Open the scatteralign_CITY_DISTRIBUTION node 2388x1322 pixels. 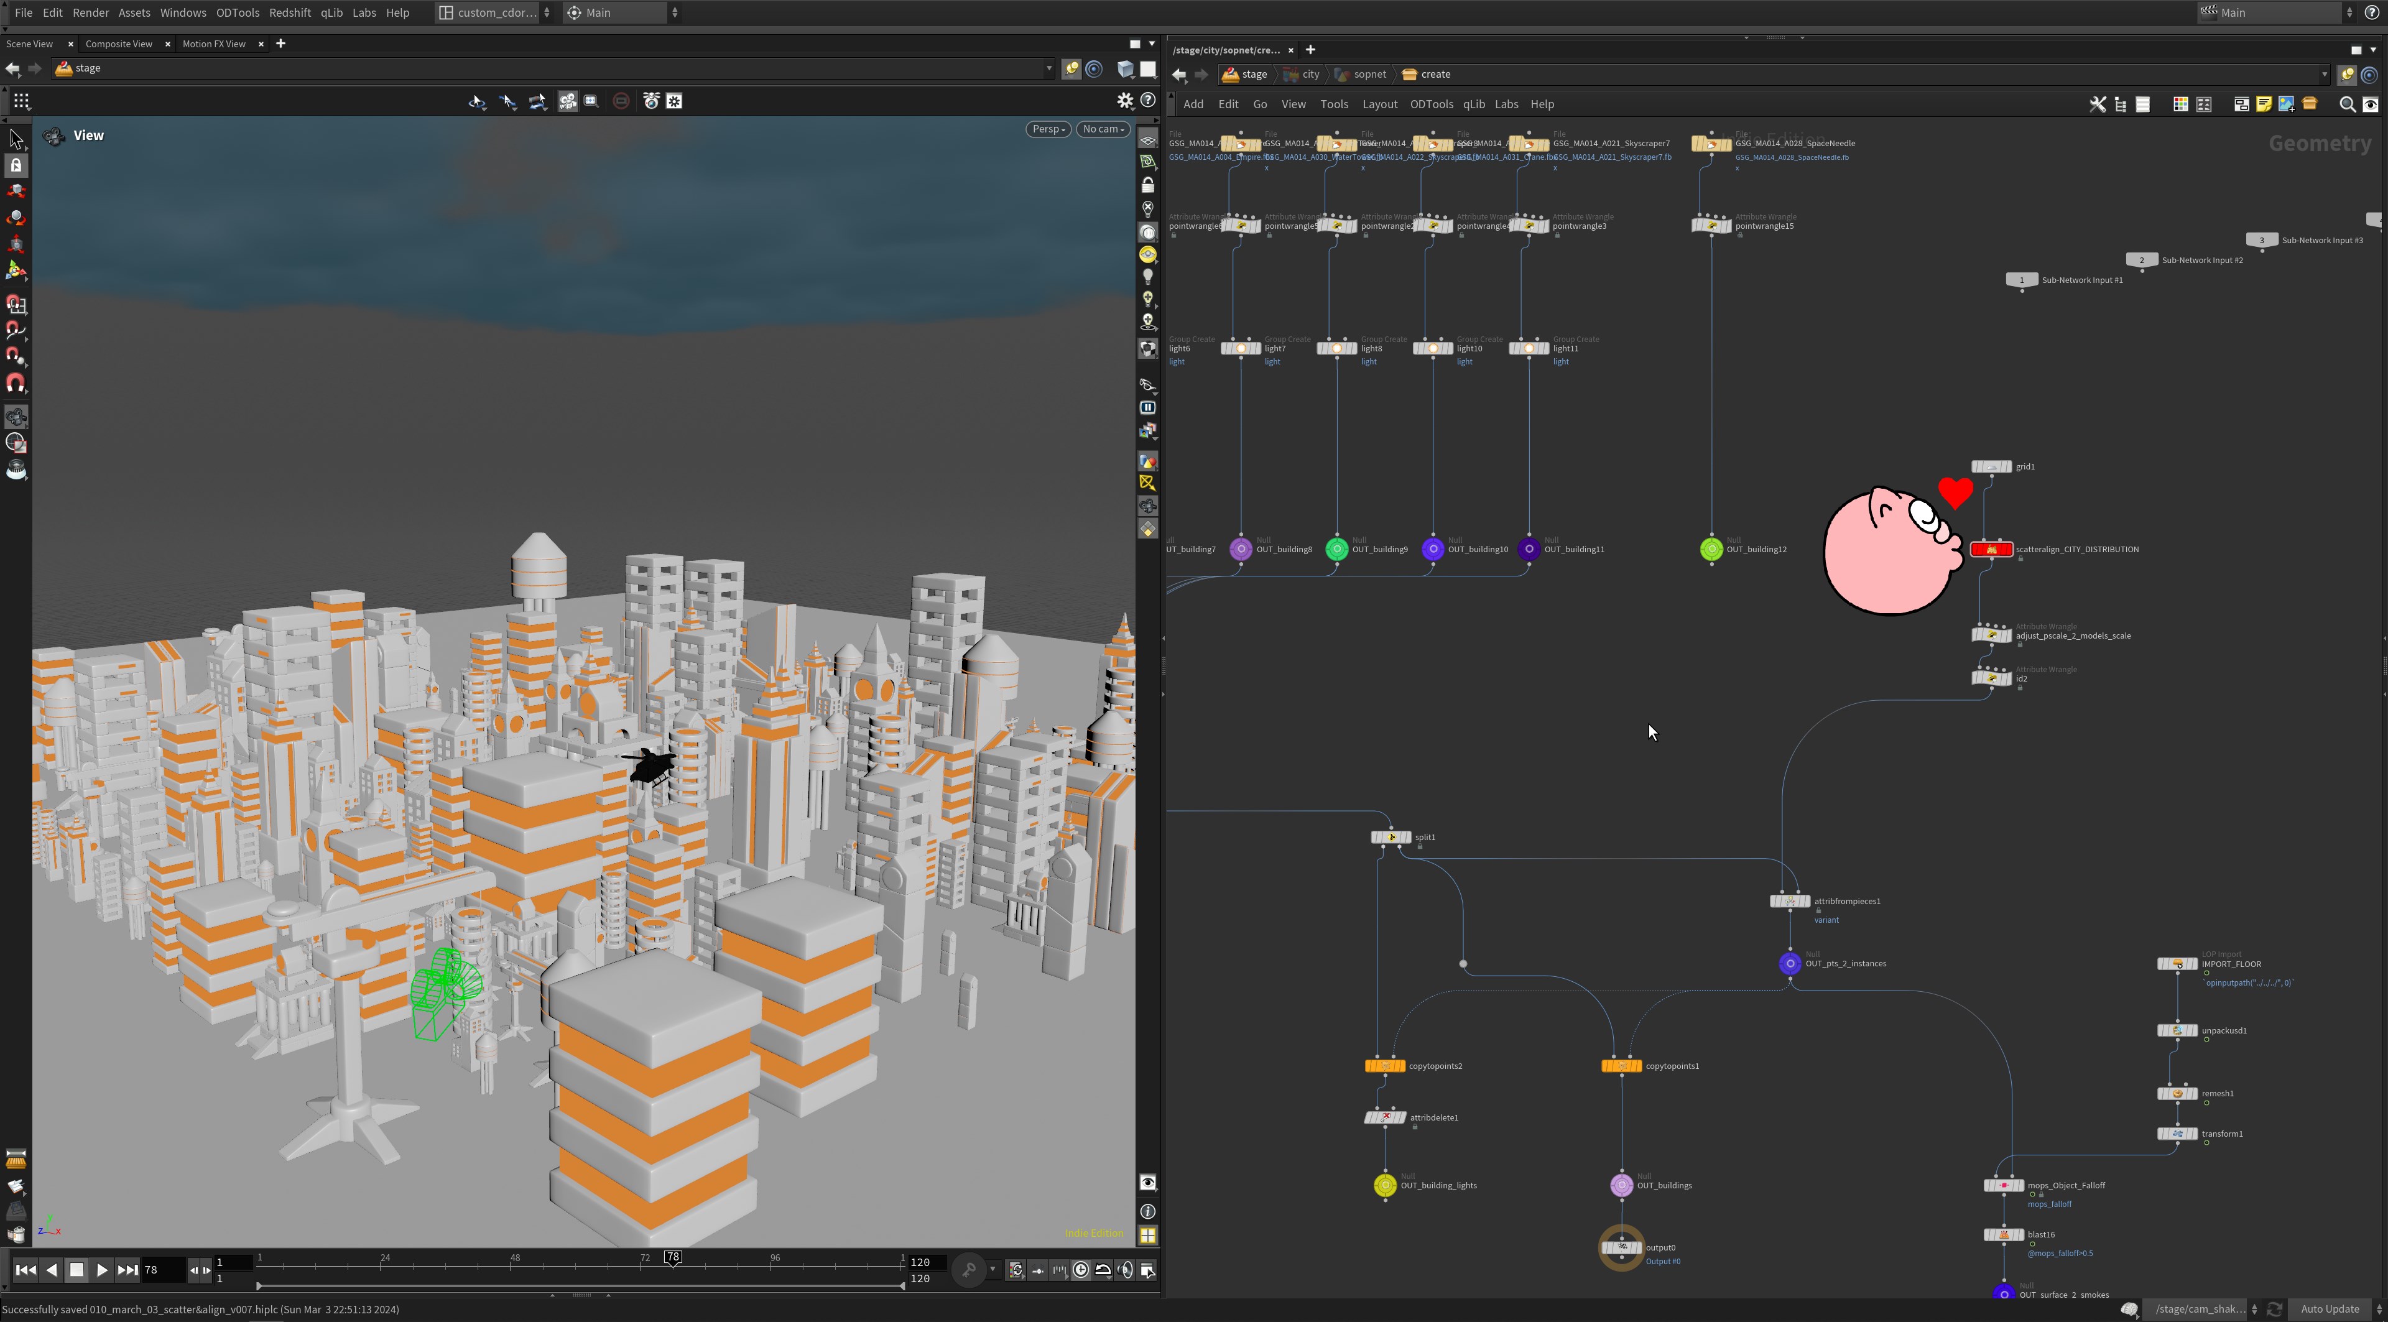[x=1990, y=550]
